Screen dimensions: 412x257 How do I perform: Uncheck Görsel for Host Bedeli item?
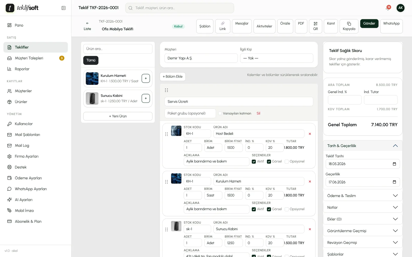click(269, 162)
